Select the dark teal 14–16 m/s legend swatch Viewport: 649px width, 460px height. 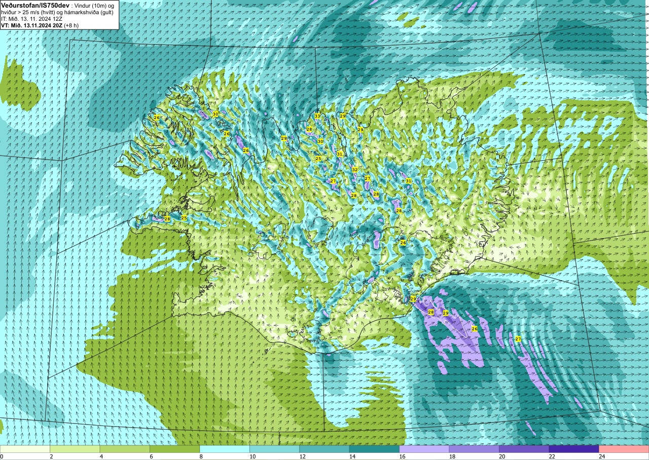(375, 449)
